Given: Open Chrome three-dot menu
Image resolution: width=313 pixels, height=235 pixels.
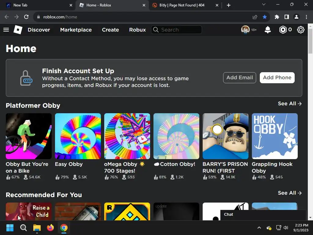Looking at the screenshot, I should [306, 17].
